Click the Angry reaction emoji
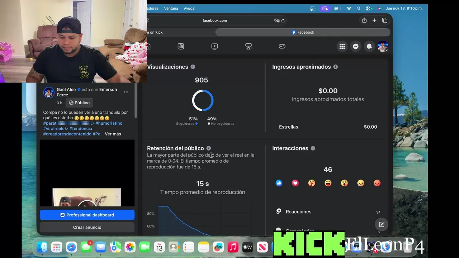 [x=377, y=183]
